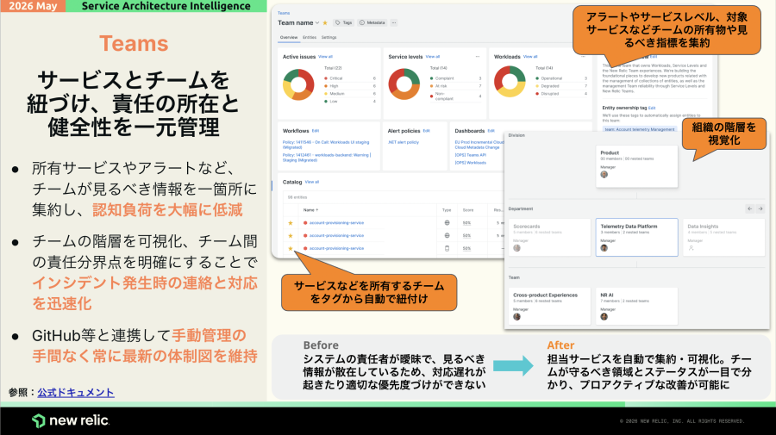
Task: Select the Low legend row
Action: point(350,102)
